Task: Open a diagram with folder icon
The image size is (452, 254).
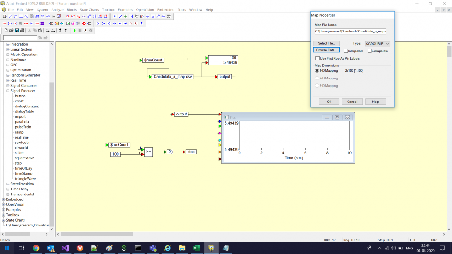Action: 11,30
